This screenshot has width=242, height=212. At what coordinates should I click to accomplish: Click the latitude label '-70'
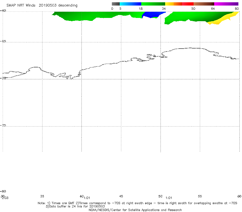pyautogui.click(x=3, y=78)
